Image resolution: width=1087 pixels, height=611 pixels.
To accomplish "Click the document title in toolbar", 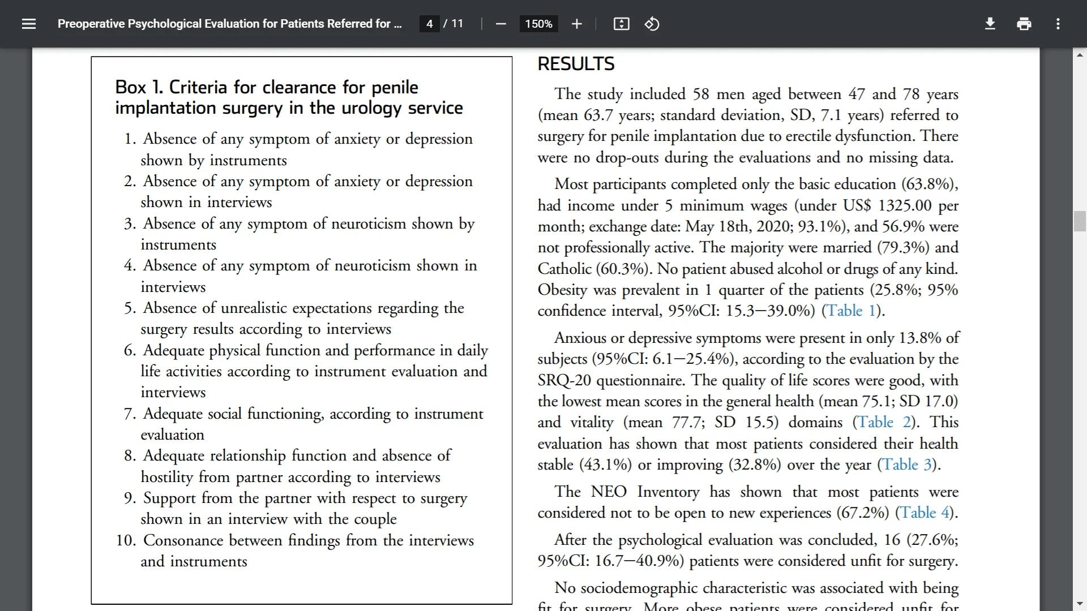I will (230, 24).
